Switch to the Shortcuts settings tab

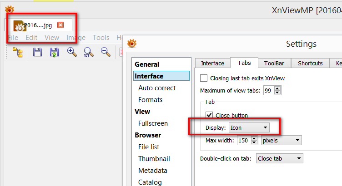pos(310,64)
